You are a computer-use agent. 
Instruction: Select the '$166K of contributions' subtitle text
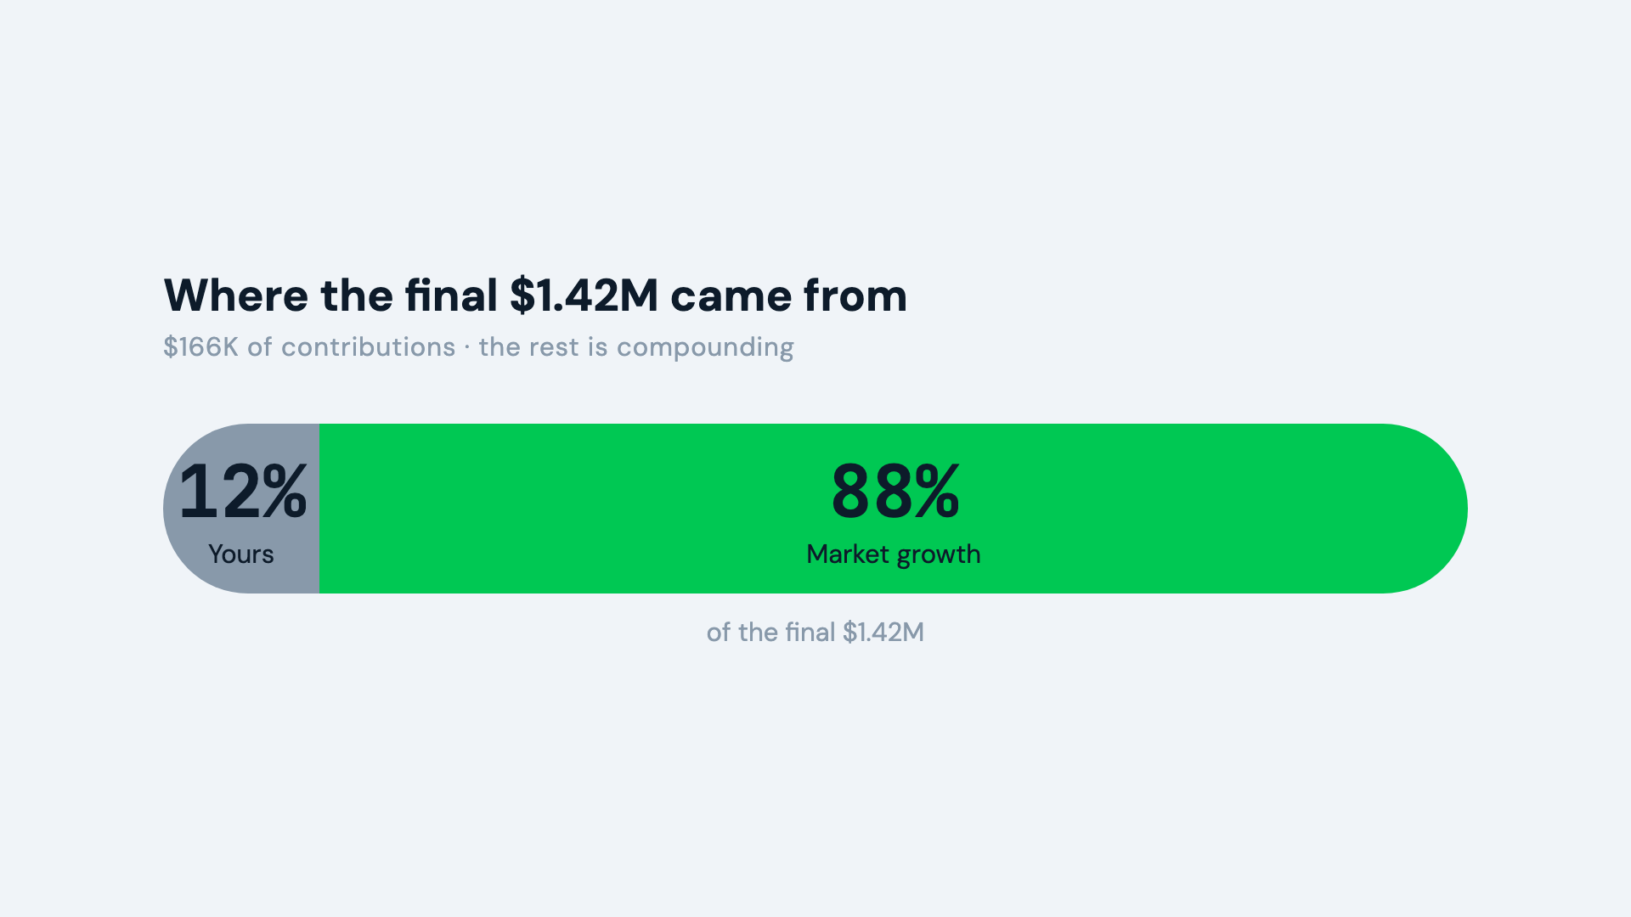click(309, 346)
